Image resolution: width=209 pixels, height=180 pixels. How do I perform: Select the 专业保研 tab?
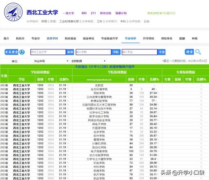pos(130,38)
